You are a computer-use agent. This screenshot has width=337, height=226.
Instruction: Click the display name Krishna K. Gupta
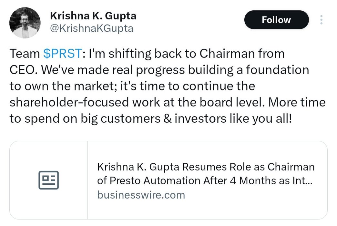93,15
